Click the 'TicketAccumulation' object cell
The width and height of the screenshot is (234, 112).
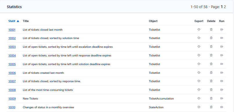click(x=161, y=98)
